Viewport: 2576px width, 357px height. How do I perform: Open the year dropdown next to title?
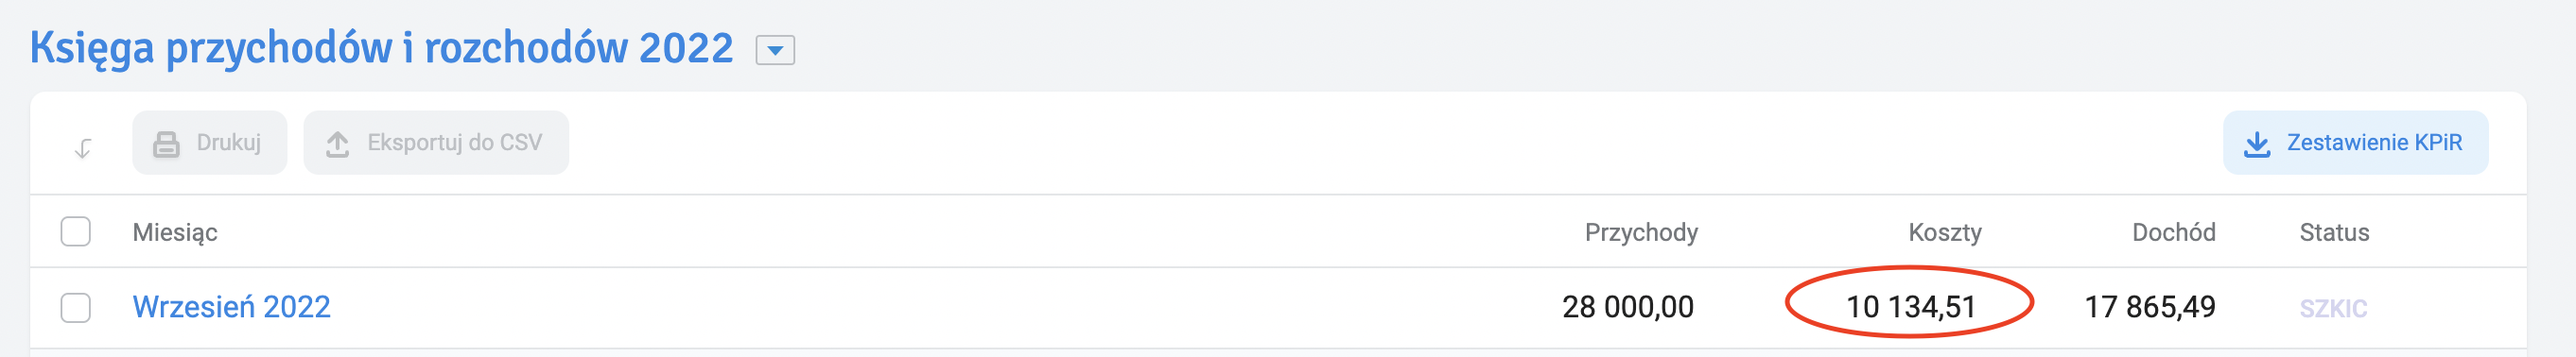(x=775, y=50)
